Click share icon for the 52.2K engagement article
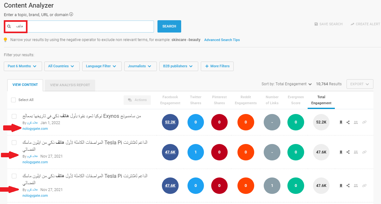This screenshot has width=381, height=204. [x=348, y=123]
